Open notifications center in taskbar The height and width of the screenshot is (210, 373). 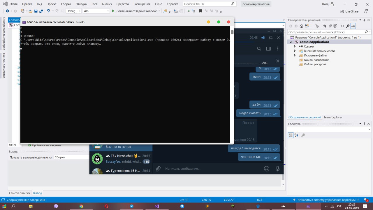[x=365, y=206]
